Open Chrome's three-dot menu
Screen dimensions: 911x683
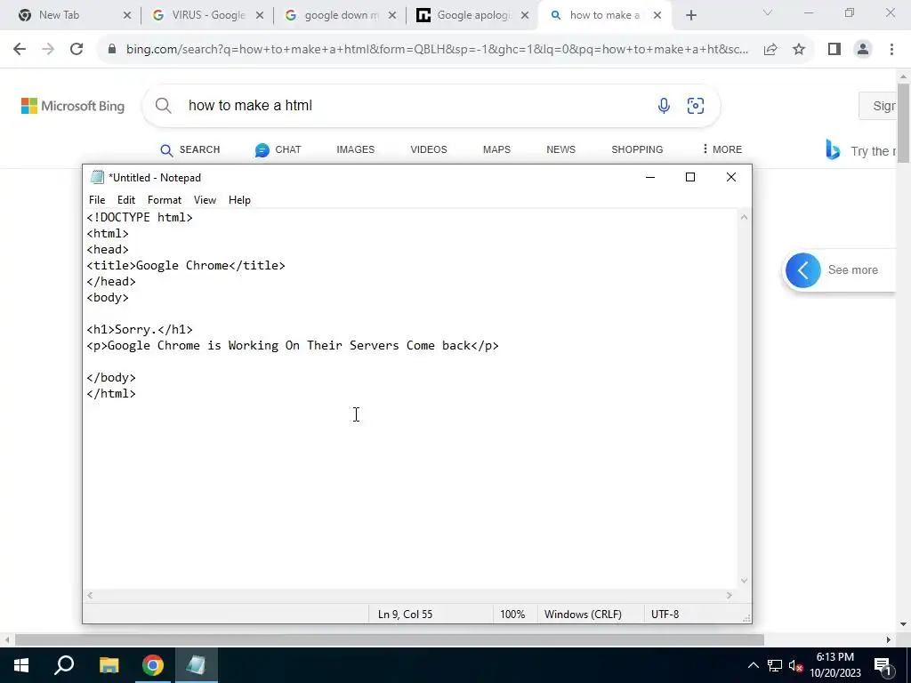tap(891, 50)
